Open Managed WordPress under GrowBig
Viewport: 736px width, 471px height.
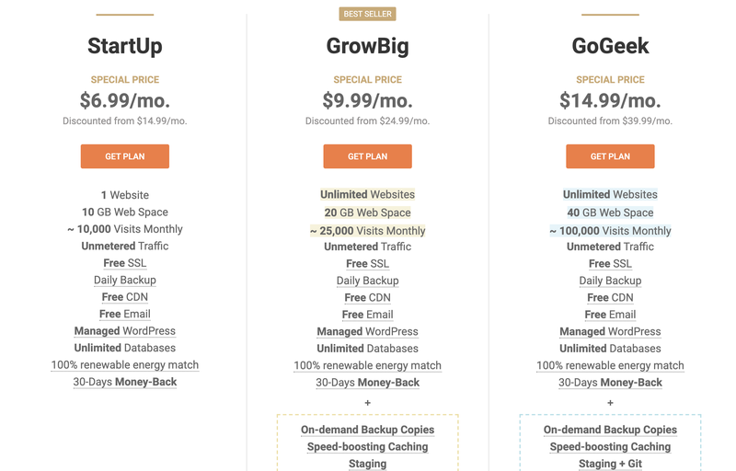pyautogui.click(x=367, y=331)
